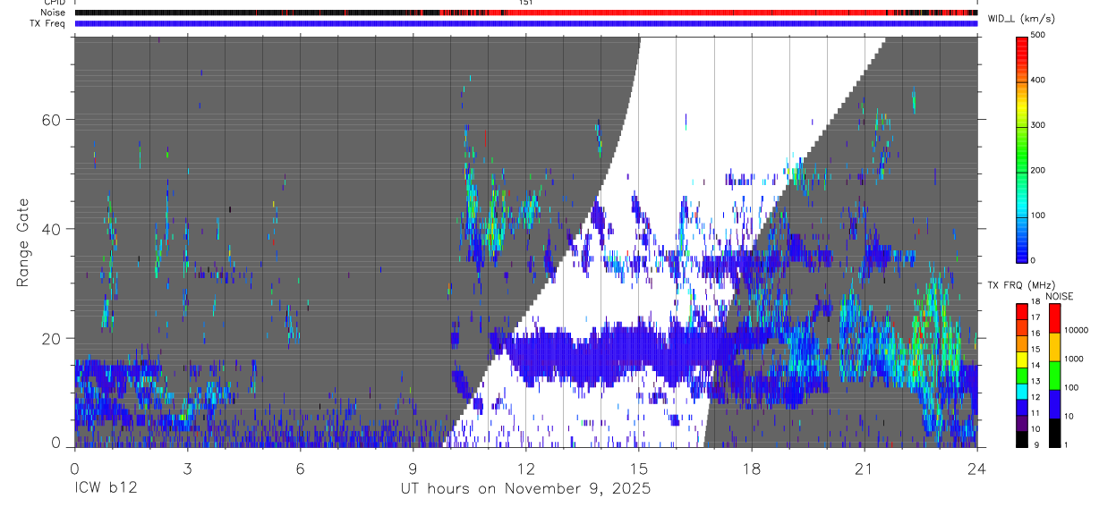Image resolution: width=1099 pixels, height=507 pixels.
Task: Click the 3 hour tick on UT axis
Action: (187, 468)
